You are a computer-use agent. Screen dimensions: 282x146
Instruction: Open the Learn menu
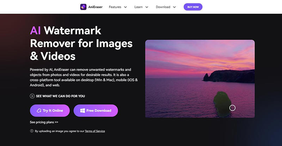point(139,7)
